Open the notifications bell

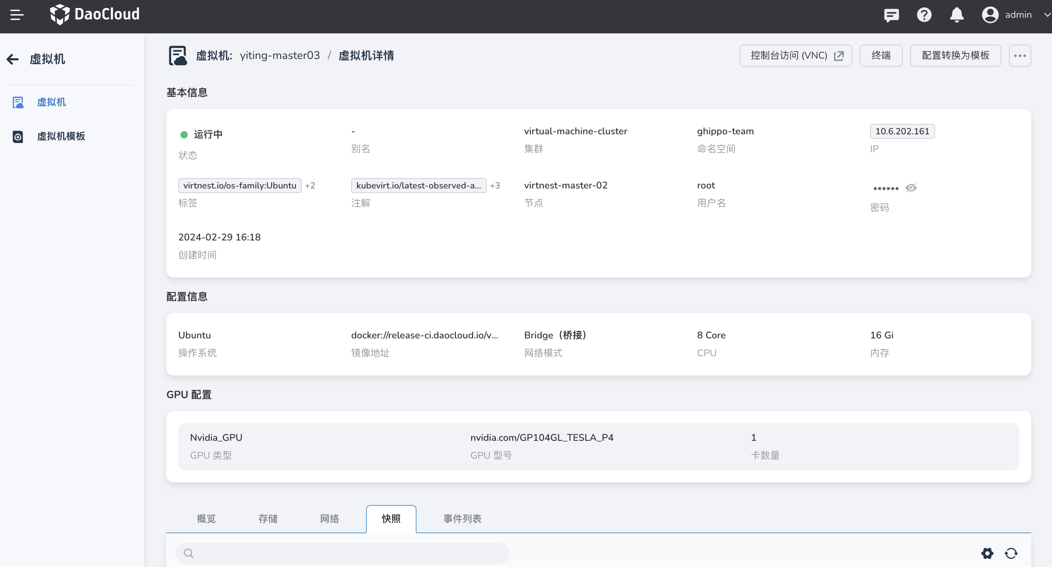(957, 15)
